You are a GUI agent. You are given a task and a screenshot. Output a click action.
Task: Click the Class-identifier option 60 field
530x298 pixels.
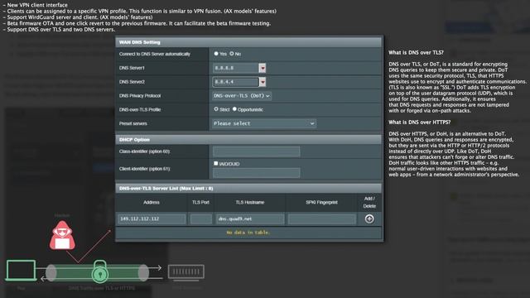pyautogui.click(x=256, y=151)
